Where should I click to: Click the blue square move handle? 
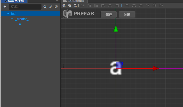119,65
